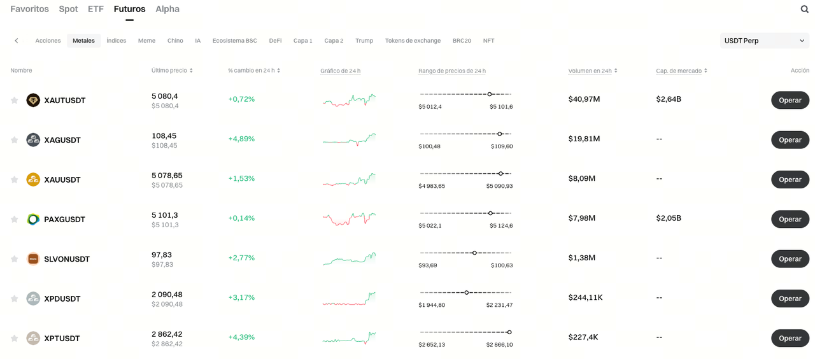
Task: Click the XAGUSDT 24h price range slider
Action: pos(465,134)
